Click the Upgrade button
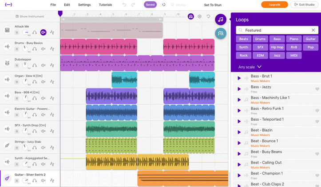This screenshot has width=321, height=187. [274, 5]
